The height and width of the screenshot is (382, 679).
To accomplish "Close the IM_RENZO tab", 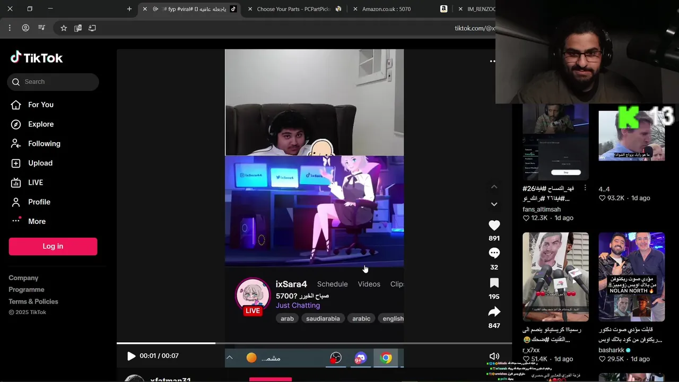I will [460, 9].
